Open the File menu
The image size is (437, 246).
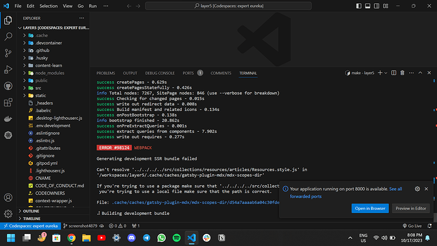click(x=18, y=6)
